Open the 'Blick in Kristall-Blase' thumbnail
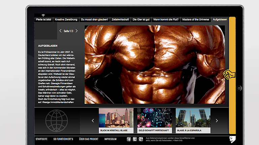Screen dimensions: 259x145 coord(116,120)
